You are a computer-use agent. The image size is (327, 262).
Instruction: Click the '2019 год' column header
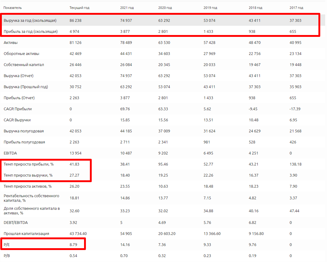[210, 8]
